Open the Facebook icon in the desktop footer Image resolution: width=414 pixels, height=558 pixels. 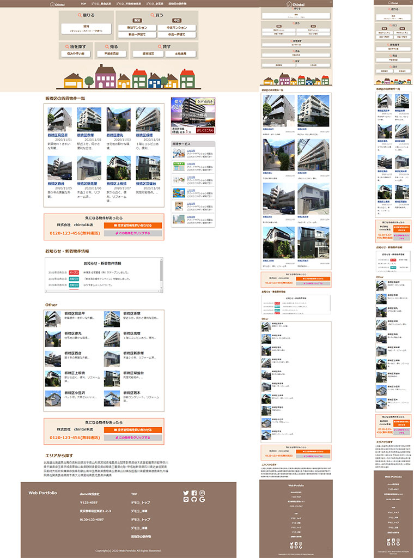click(x=194, y=493)
